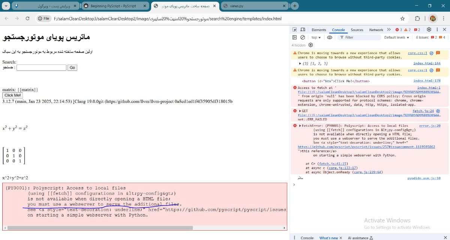Open console settings gear beside '4 hidden'

[x=310, y=45]
